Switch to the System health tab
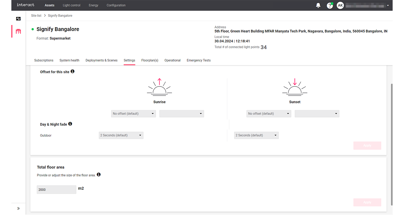The image size is (404, 221). tap(69, 60)
